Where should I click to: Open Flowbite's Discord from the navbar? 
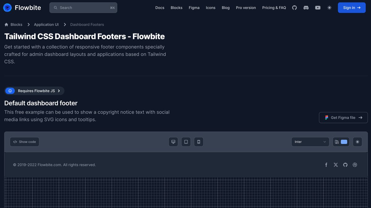coord(306,7)
